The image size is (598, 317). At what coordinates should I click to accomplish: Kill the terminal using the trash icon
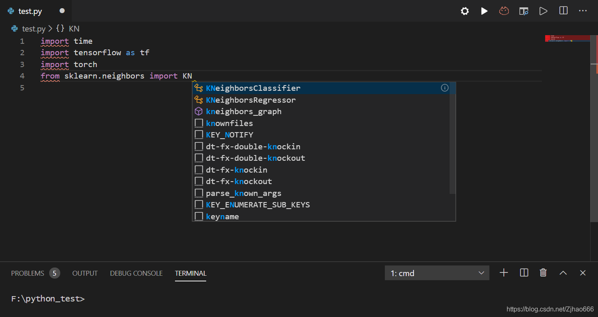(543, 272)
